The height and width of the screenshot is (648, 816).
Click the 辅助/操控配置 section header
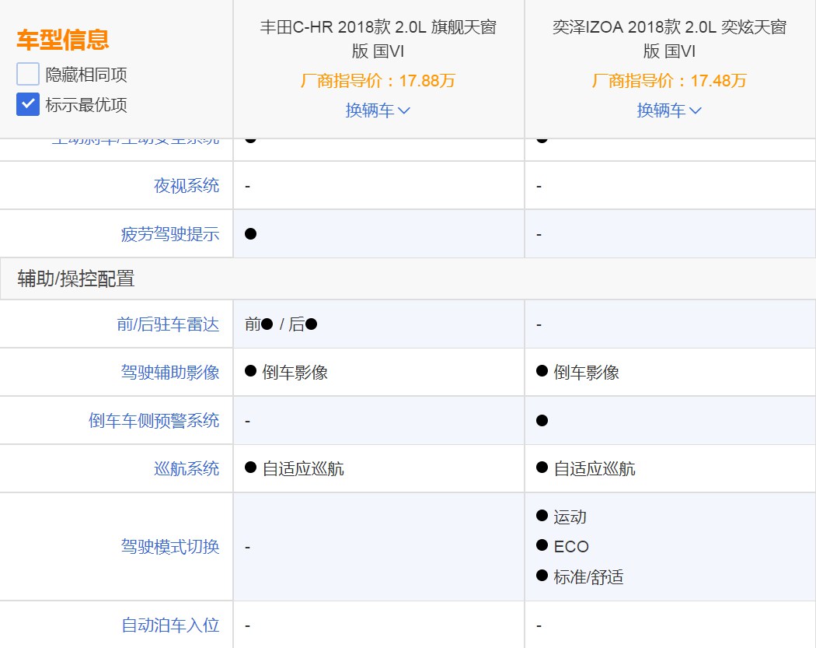[75, 278]
